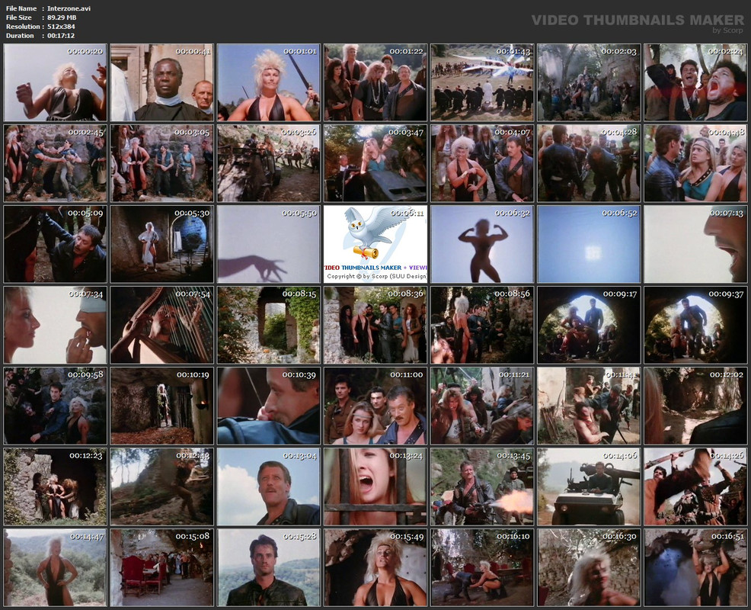Viewport: 751px width, 610px height.
Task: Select the 00:08:56 thumbnail
Action: pyautogui.click(x=482, y=325)
